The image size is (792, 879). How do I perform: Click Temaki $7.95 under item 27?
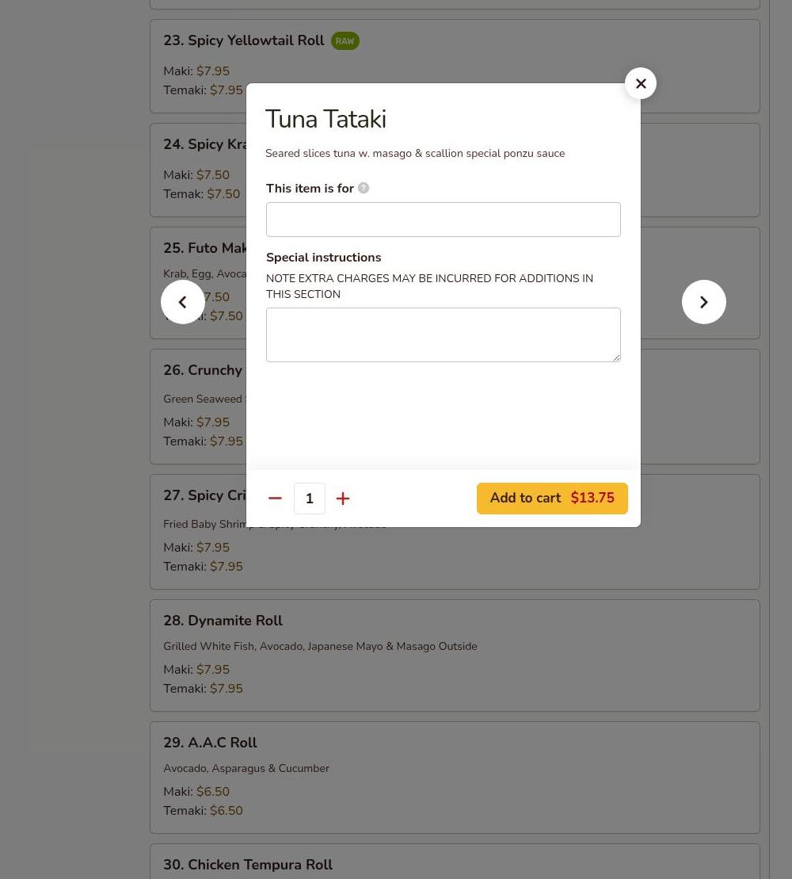tap(204, 566)
